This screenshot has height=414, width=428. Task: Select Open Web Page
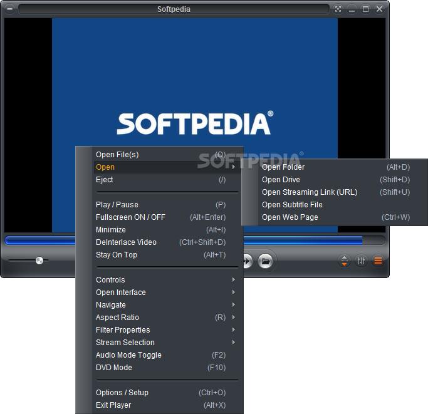(x=343, y=217)
